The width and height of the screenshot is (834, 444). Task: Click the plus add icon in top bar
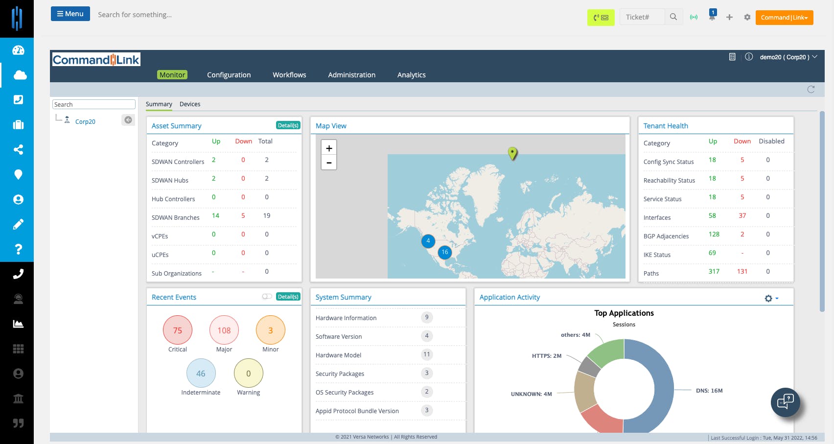tap(729, 17)
